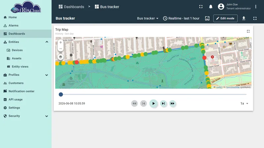This screenshot has width=264, height=148.
Task: Zoom in on the map
Action: pyautogui.click(x=61, y=42)
